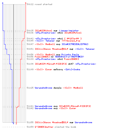Select TERRORIST-2(TREFF@NIX) player name

coord(69,57)
